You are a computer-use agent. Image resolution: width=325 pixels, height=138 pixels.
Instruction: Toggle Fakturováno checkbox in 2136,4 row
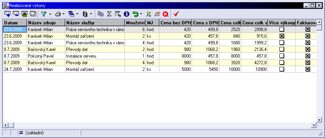tap(308, 49)
